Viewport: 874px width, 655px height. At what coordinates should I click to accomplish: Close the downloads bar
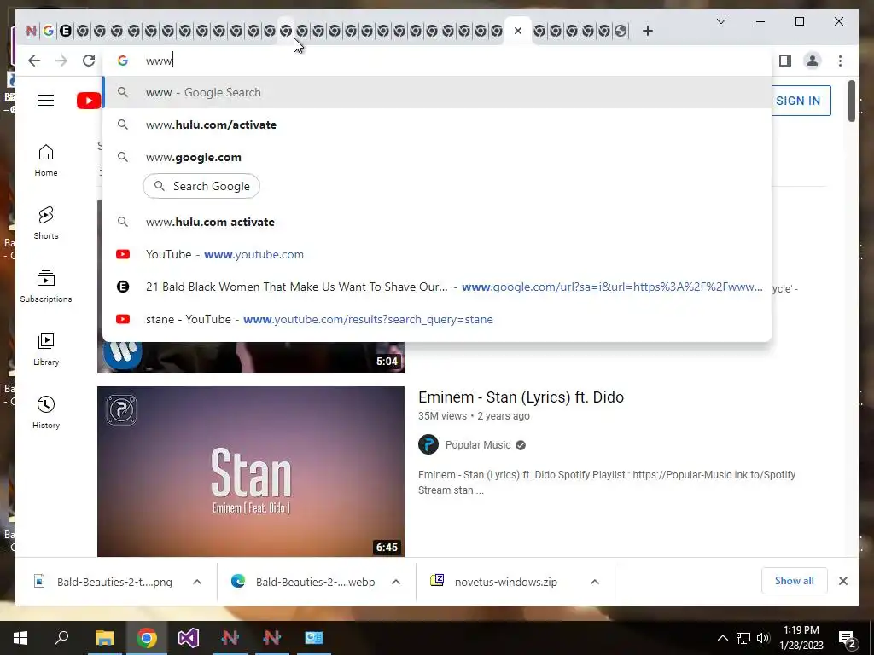coord(842,581)
